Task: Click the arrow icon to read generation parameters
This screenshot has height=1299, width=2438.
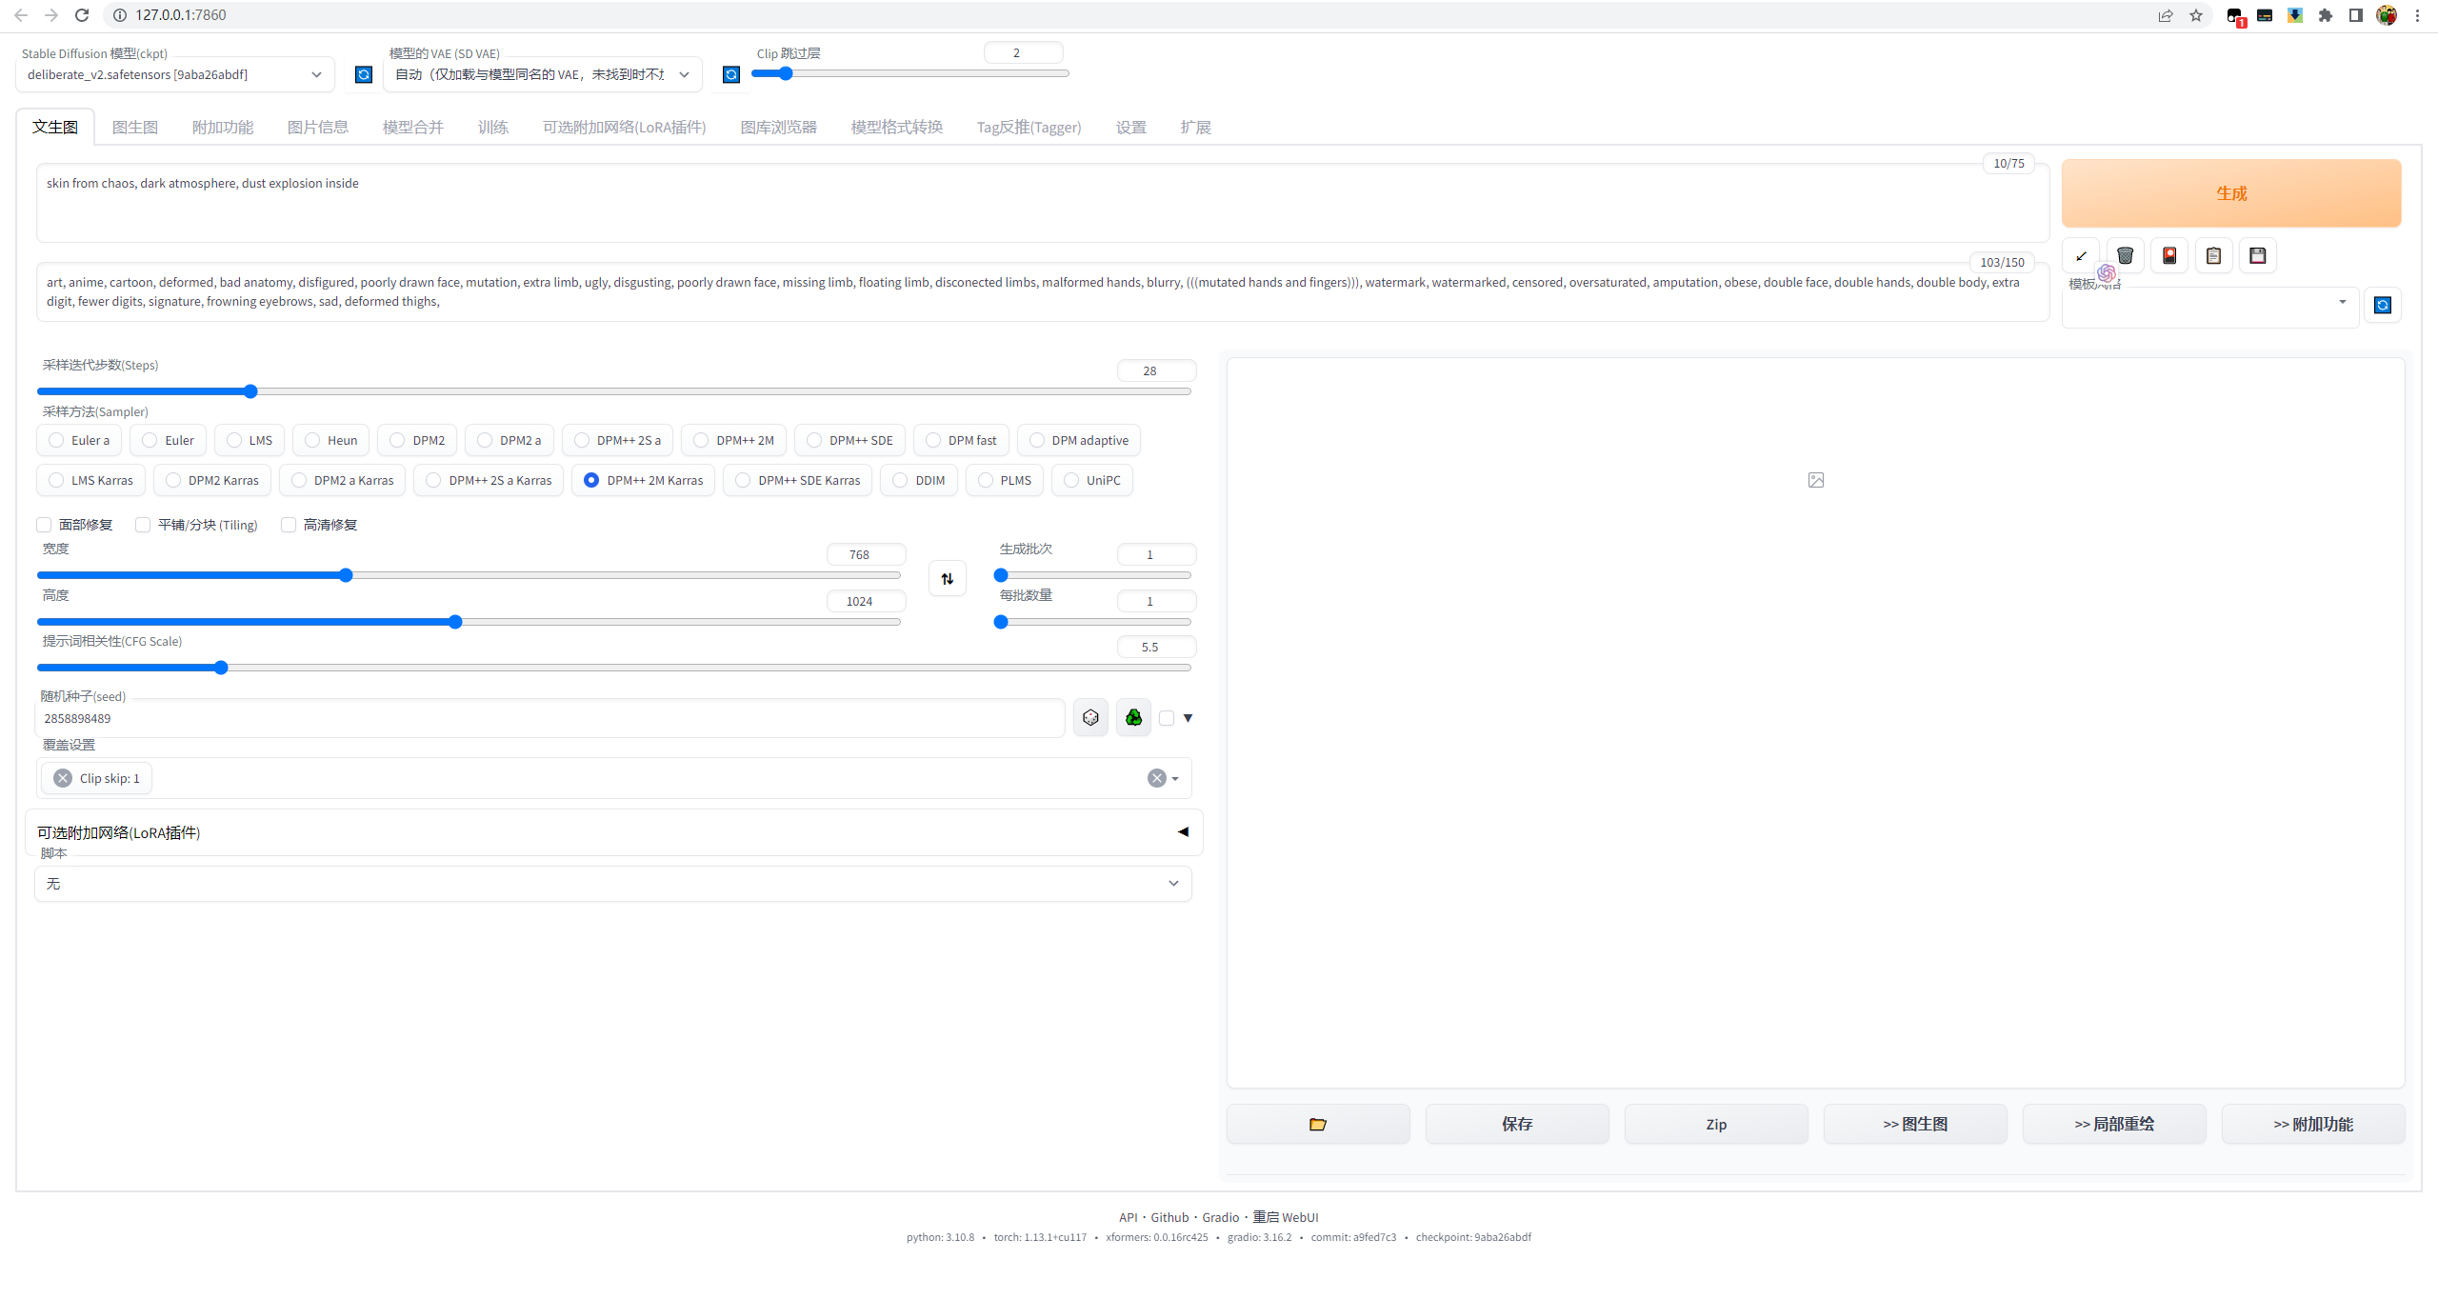Action: click(x=2081, y=255)
